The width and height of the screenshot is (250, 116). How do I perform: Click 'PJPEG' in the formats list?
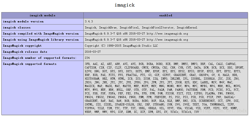click(198, 93)
